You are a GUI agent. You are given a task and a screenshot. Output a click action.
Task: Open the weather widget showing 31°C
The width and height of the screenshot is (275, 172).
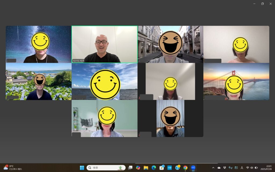tap(13, 168)
